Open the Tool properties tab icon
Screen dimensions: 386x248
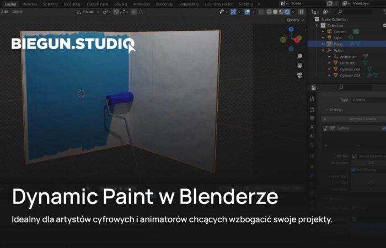[x=312, y=99]
